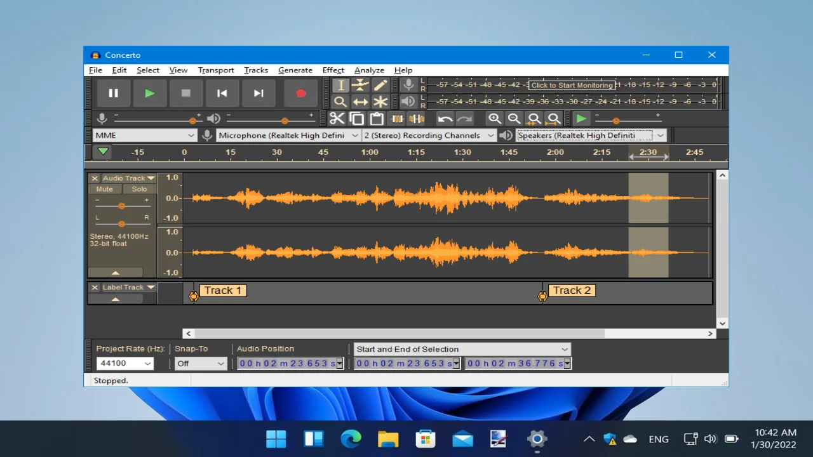This screenshot has width=813, height=457.
Task: Click the playback volume slider
Action: tap(270, 120)
